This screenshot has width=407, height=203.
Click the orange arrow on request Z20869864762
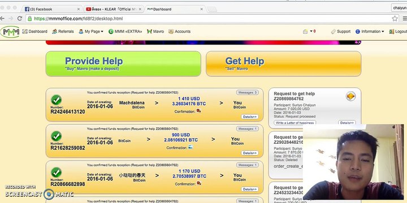(x=350, y=96)
